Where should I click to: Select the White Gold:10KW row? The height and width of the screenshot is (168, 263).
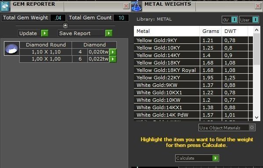click(x=193, y=100)
